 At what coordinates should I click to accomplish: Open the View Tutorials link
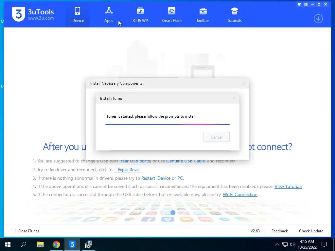tap(288, 186)
